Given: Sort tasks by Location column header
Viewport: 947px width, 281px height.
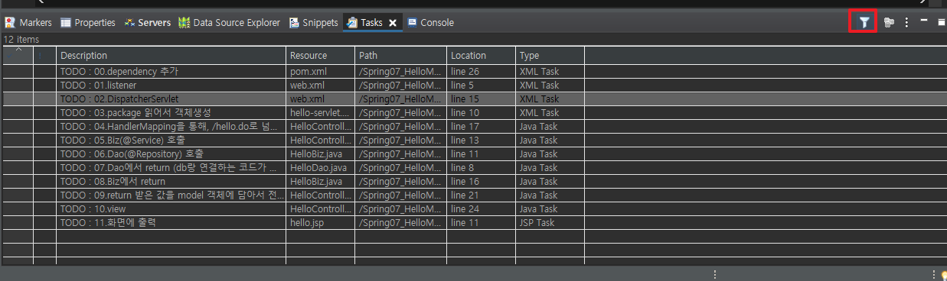Looking at the screenshot, I should click(x=481, y=55).
